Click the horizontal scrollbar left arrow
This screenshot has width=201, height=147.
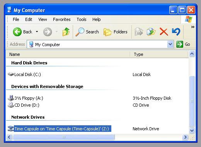pos(9,137)
